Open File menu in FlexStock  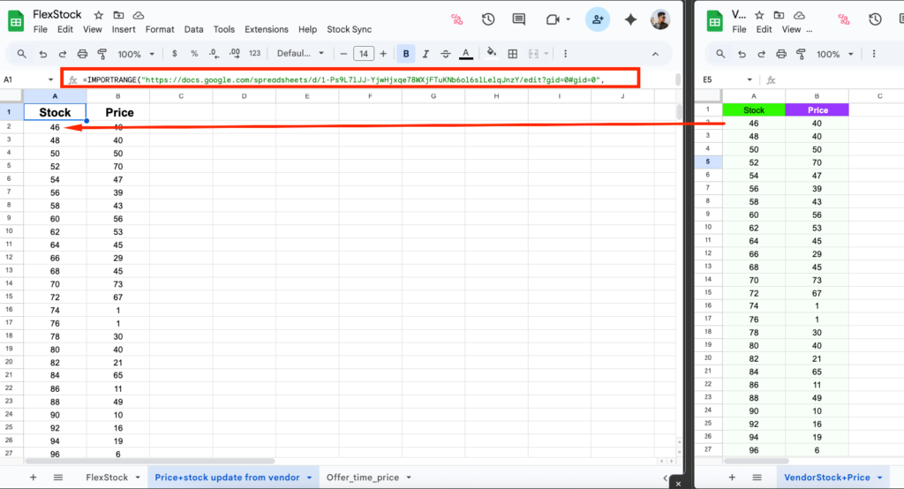click(x=41, y=29)
